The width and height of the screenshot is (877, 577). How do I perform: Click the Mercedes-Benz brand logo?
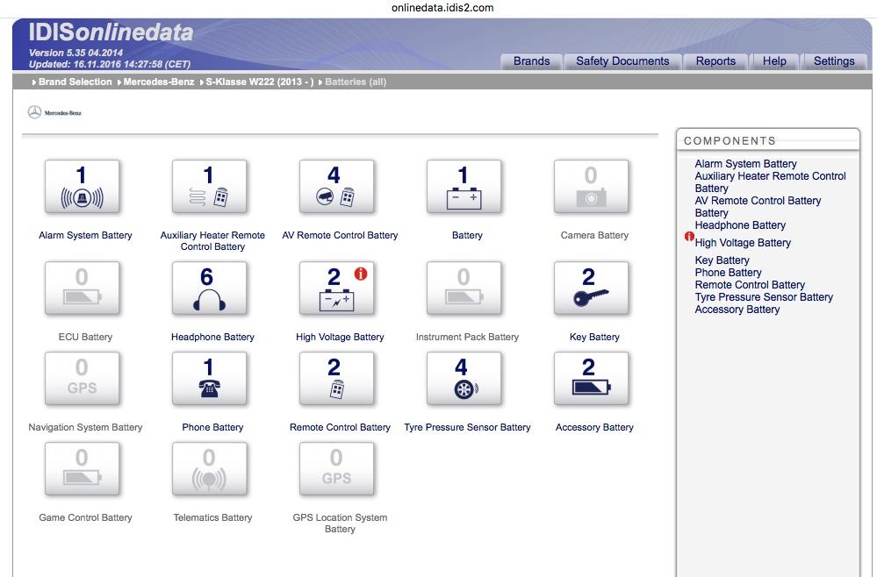tap(54, 112)
